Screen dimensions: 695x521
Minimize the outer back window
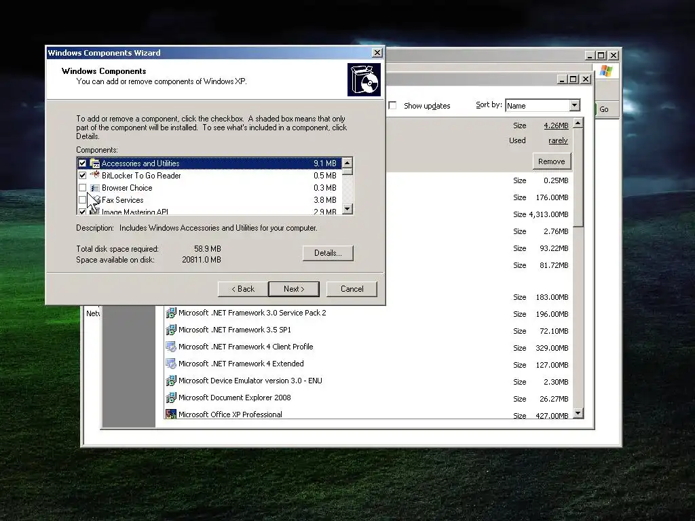(x=590, y=56)
